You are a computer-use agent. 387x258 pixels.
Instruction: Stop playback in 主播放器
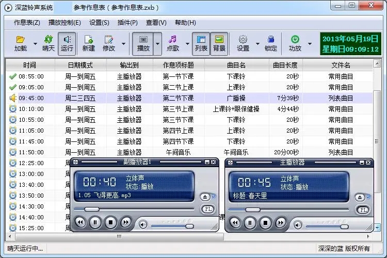(265, 223)
